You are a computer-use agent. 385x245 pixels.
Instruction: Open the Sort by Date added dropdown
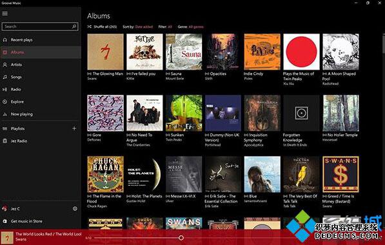click(144, 27)
